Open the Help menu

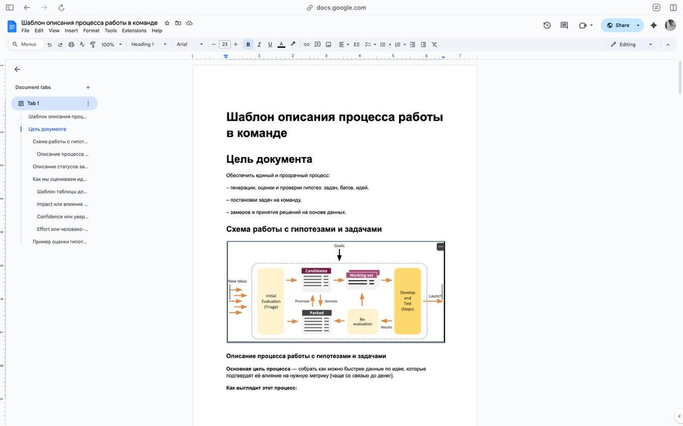coord(157,31)
